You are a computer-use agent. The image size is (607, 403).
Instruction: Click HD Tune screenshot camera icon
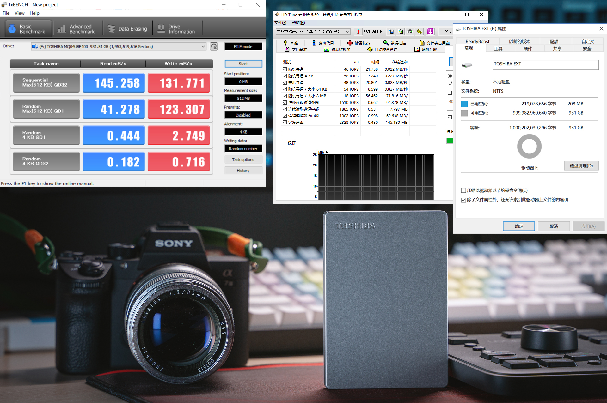click(410, 32)
